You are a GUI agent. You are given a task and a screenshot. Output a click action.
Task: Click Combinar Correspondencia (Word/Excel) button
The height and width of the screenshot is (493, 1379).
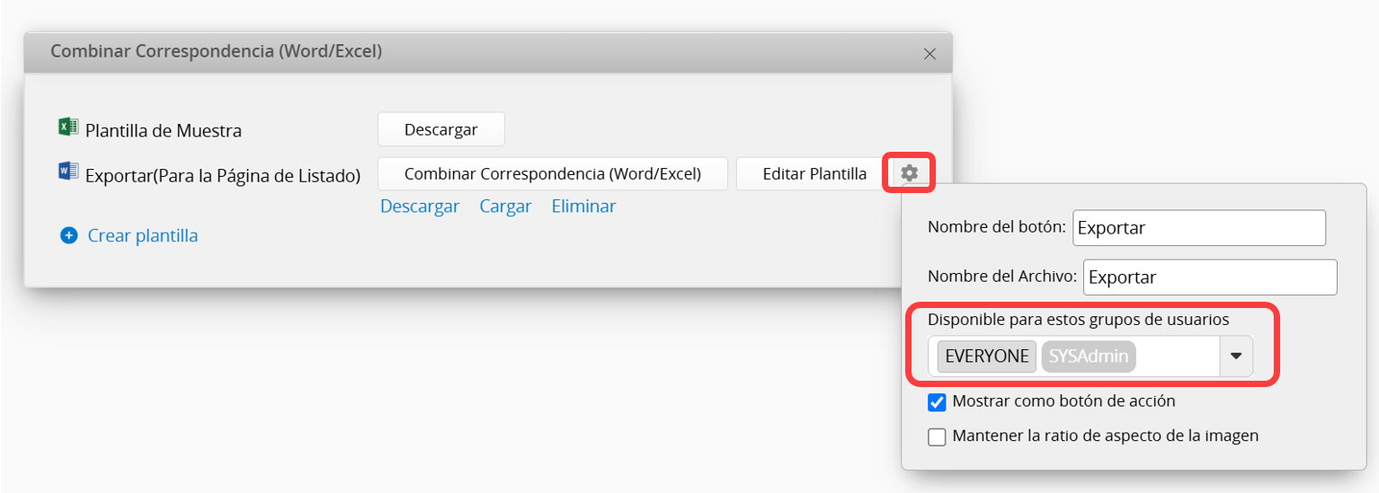coord(553,173)
